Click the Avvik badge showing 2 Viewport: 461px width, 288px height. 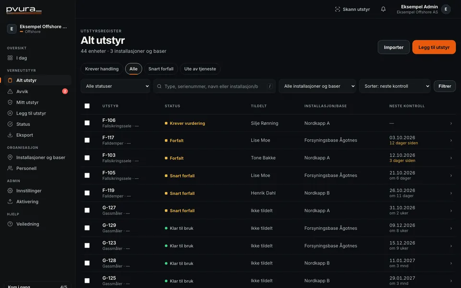click(x=65, y=91)
